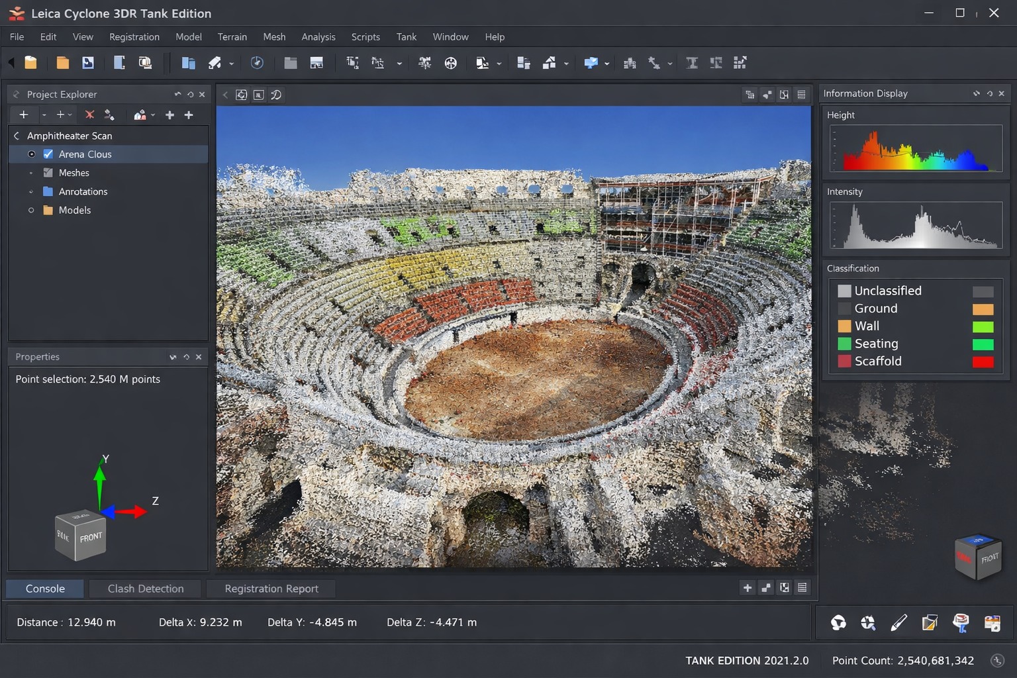The height and width of the screenshot is (678, 1017).
Task: Click the last icon in bottom-right tool panel
Action: (992, 622)
